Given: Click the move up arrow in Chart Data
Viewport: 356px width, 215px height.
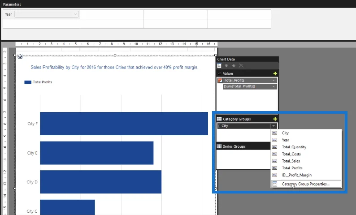Looking at the screenshot, I should (234, 66).
